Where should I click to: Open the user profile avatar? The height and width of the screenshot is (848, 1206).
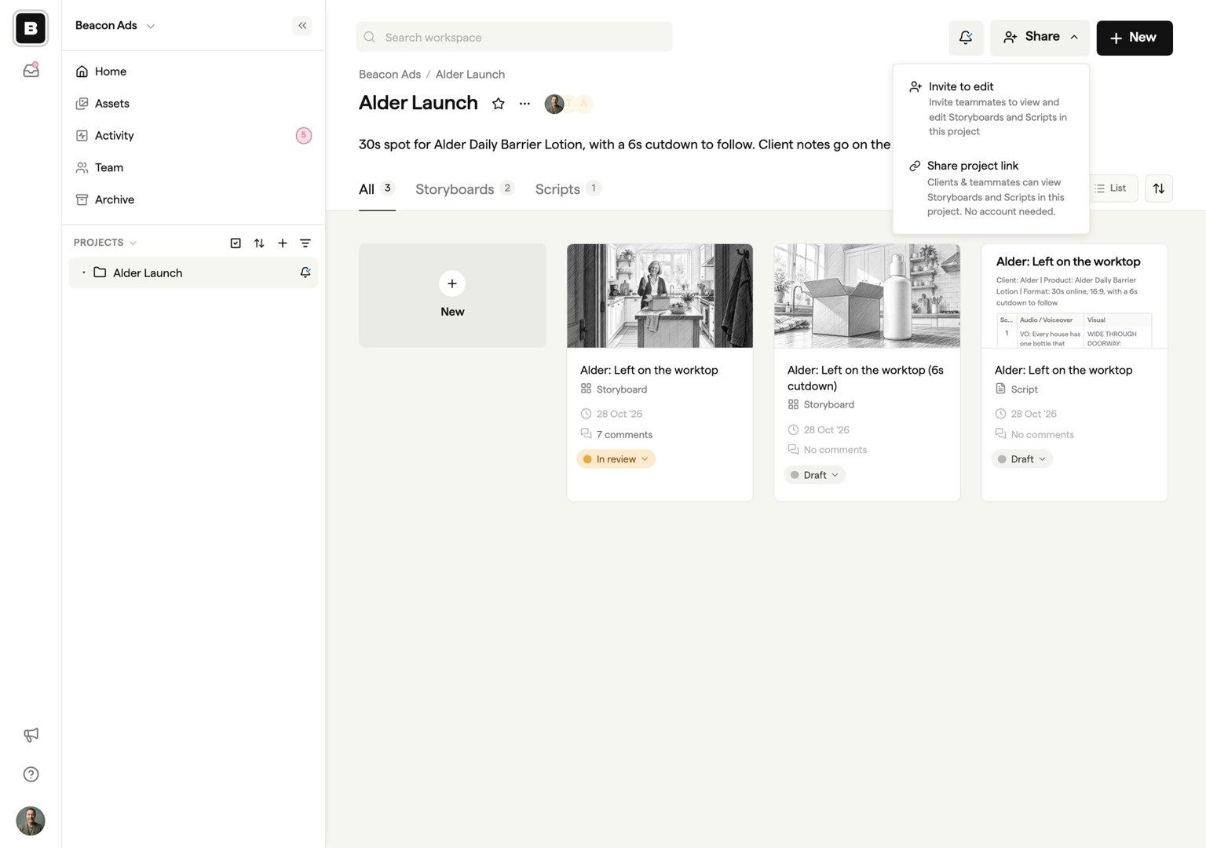pos(31,821)
